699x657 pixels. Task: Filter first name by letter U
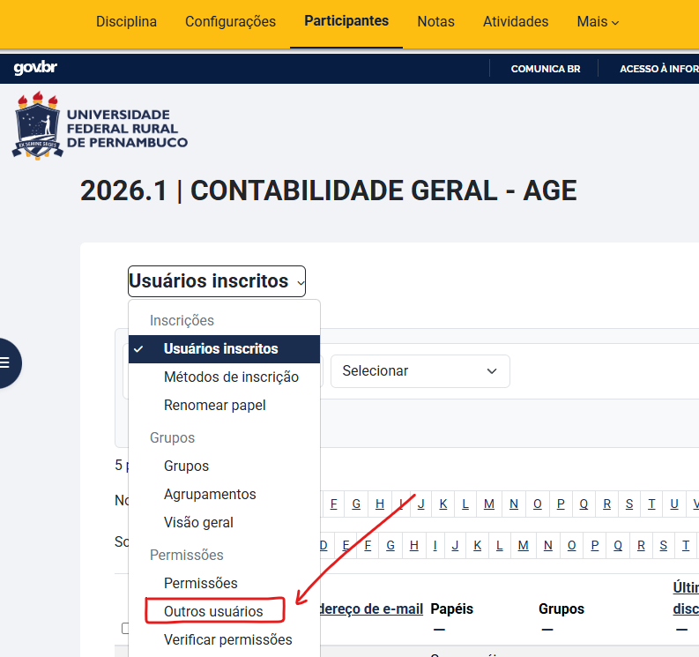tap(674, 504)
